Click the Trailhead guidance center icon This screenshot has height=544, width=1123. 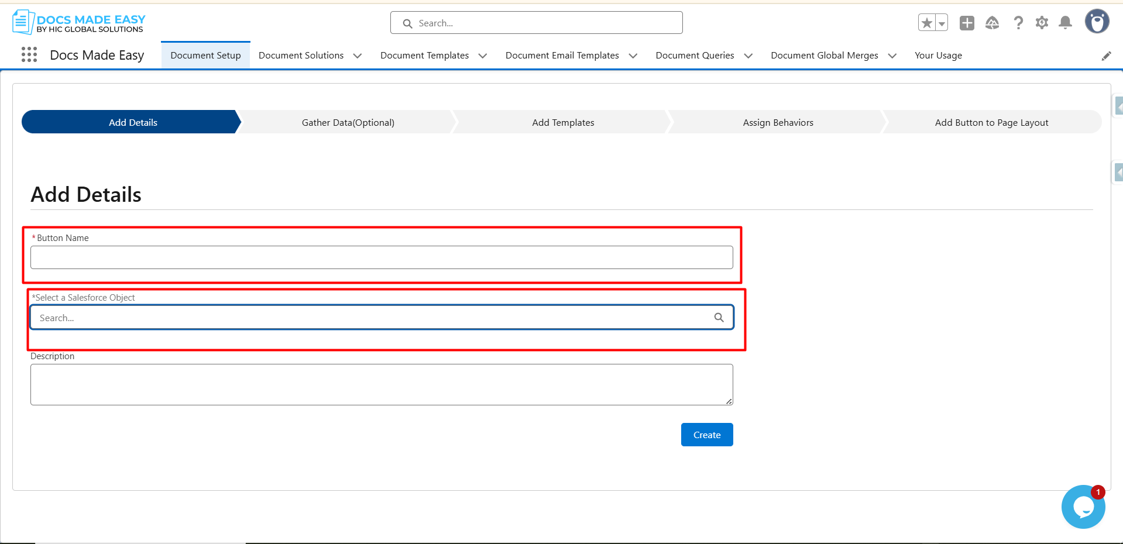tap(992, 23)
